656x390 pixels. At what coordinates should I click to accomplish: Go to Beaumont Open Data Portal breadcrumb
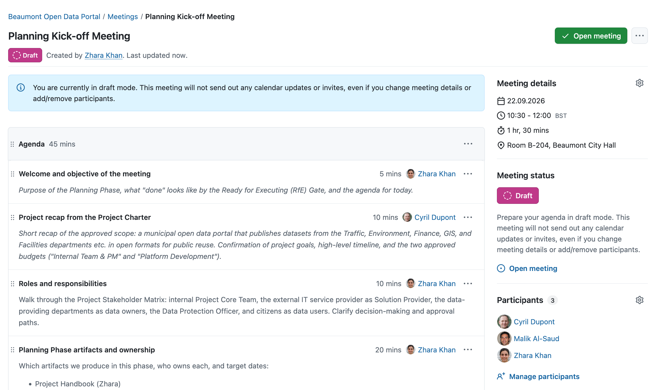tap(54, 17)
